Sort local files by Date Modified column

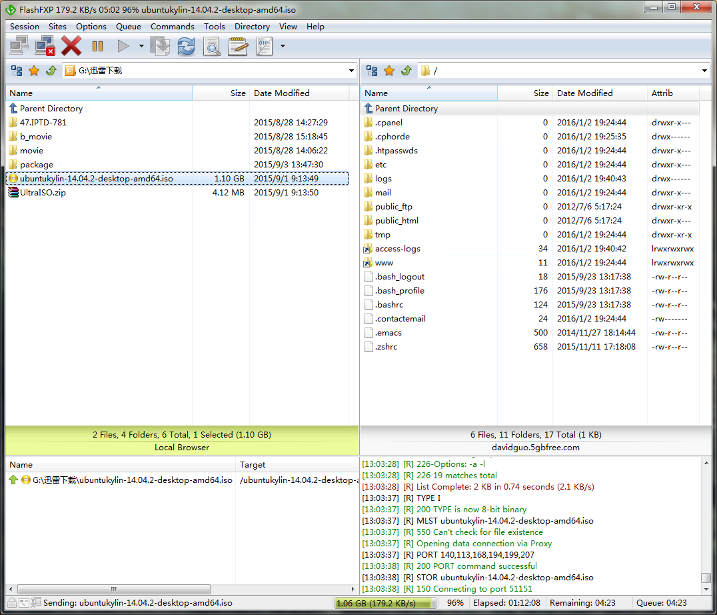tap(299, 93)
